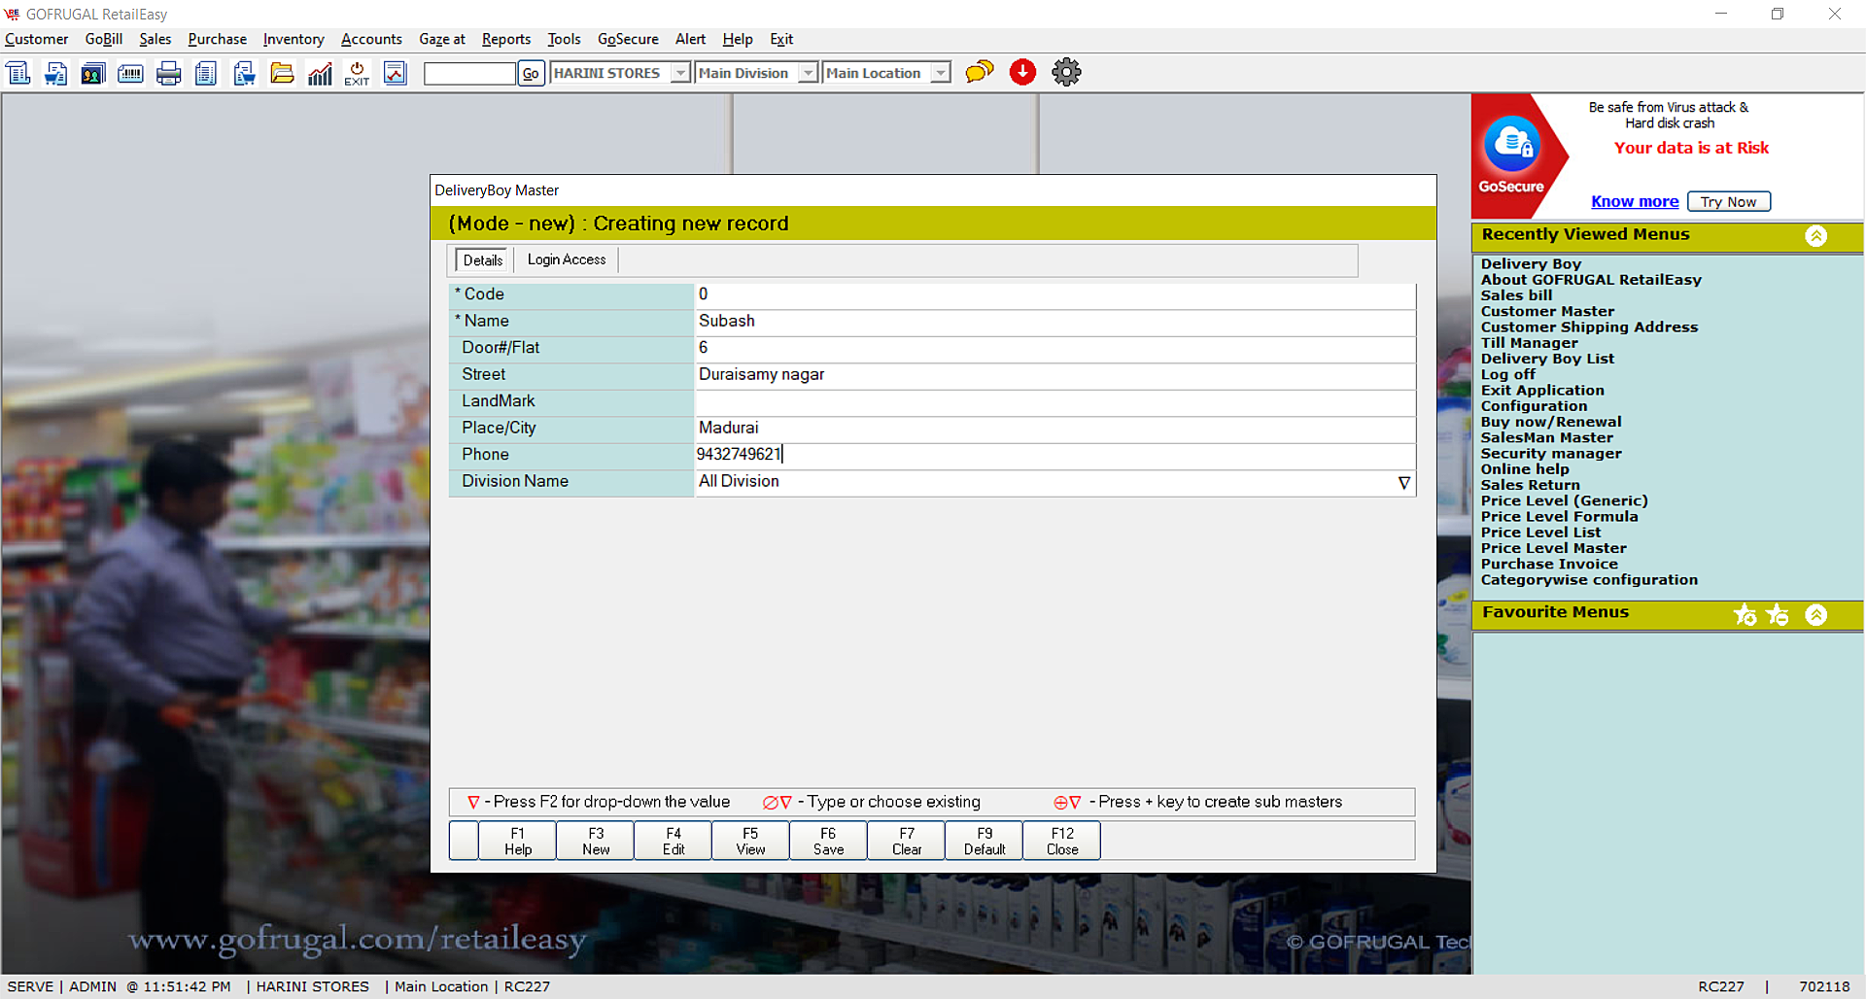The height and width of the screenshot is (999, 1866).
Task: Click the purchase document-with-cart toolbar icon
Action: pyautogui.click(x=244, y=73)
